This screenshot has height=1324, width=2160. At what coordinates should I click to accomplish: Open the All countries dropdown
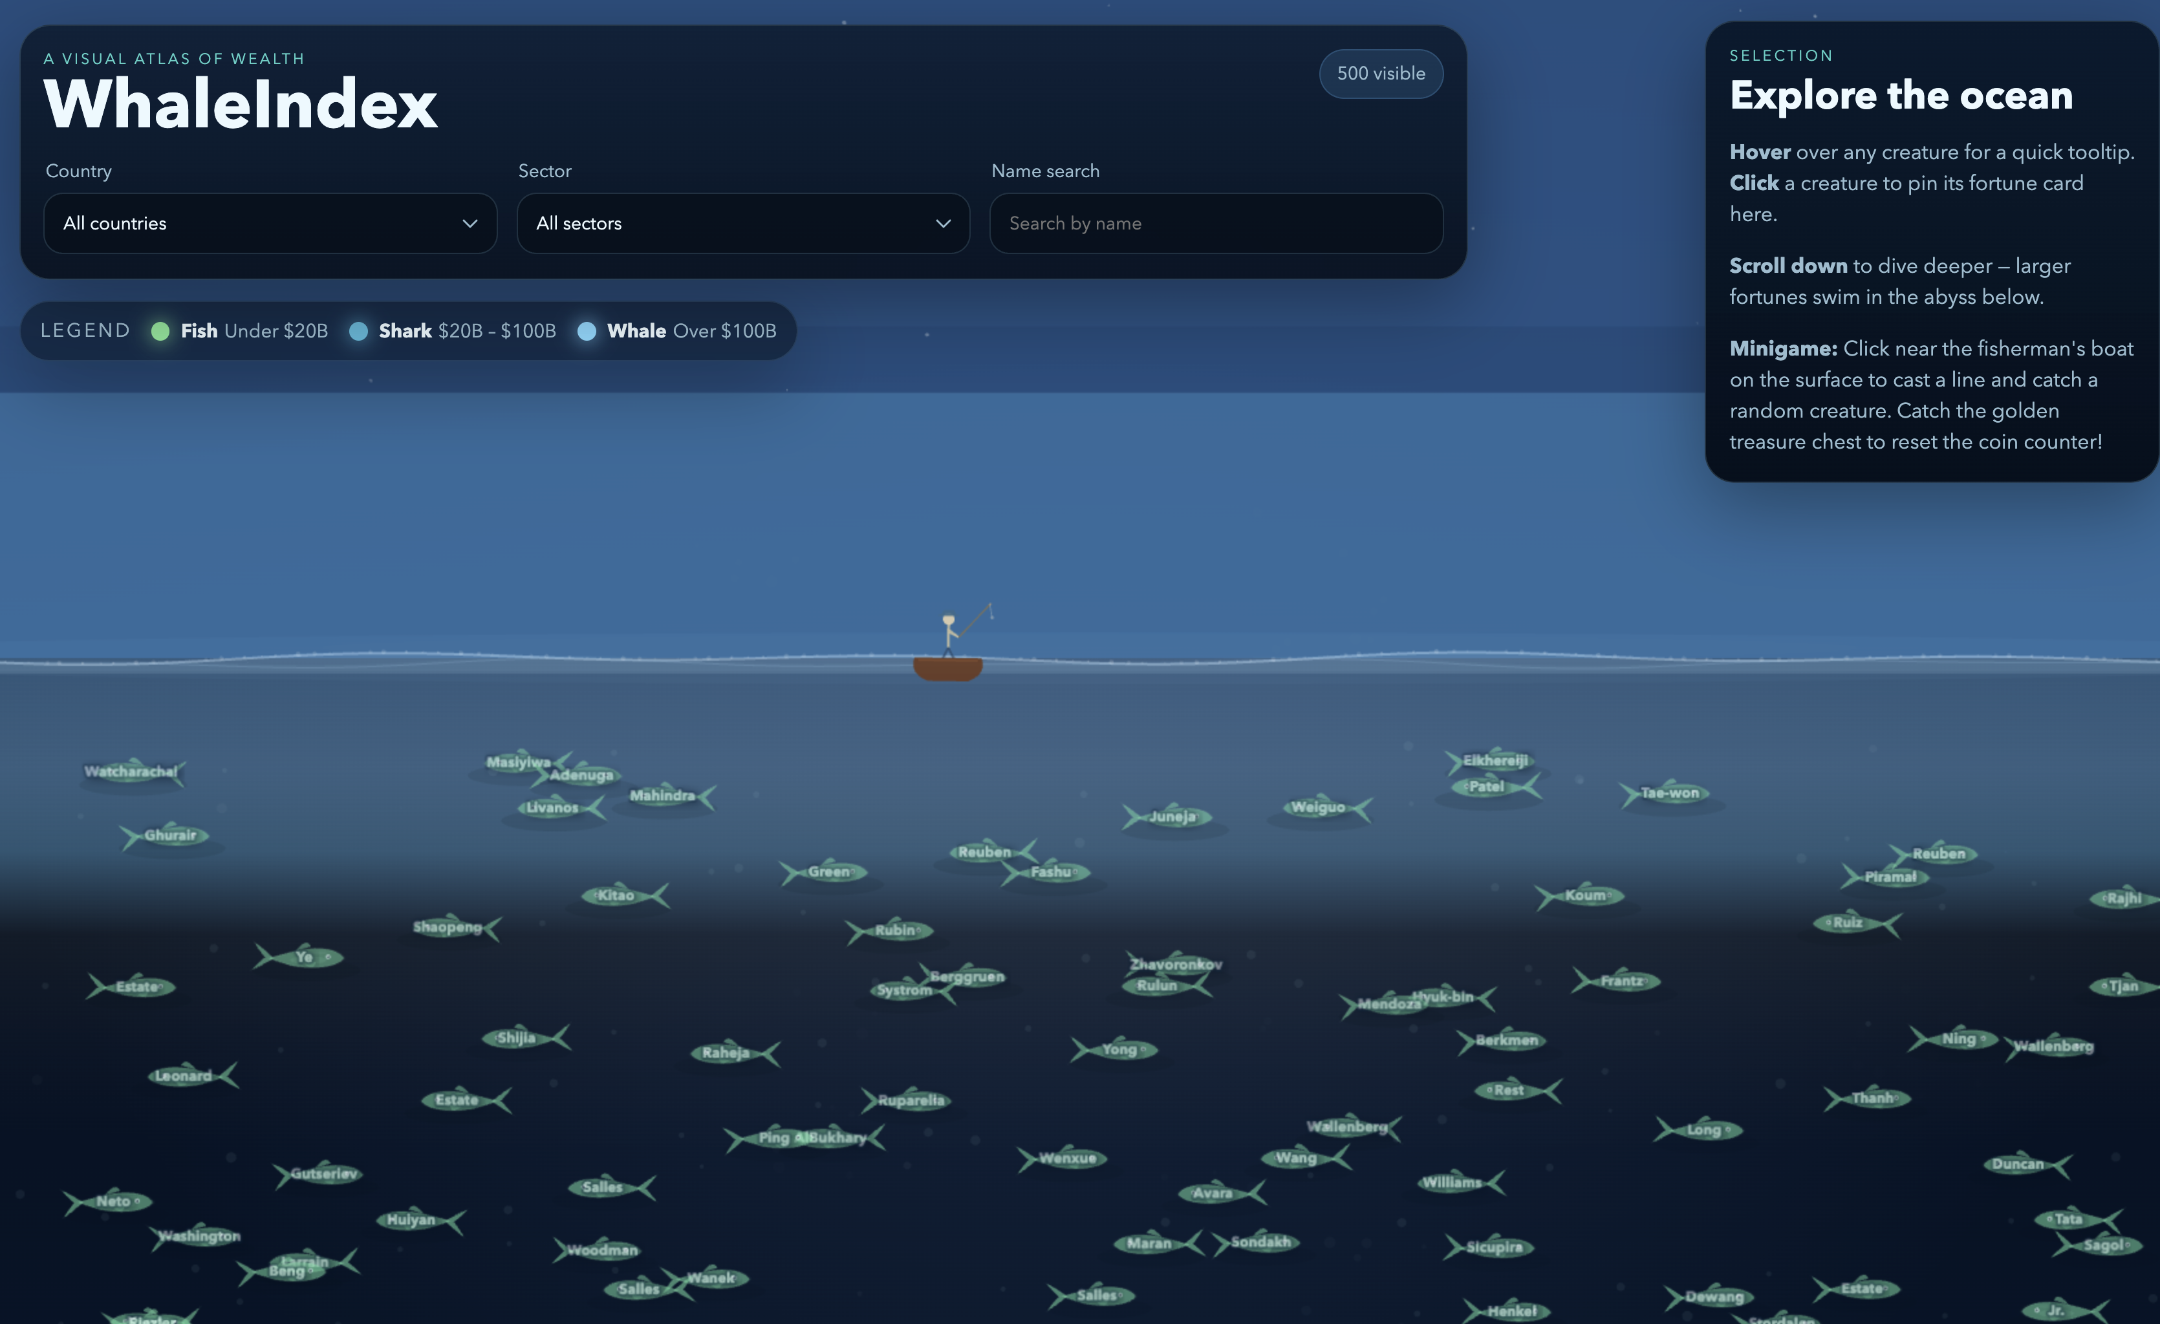click(x=269, y=224)
